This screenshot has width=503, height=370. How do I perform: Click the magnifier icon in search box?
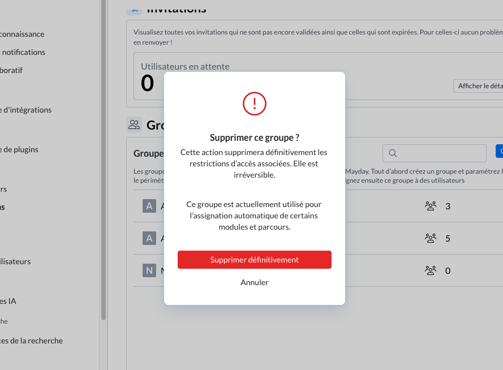[x=393, y=153]
